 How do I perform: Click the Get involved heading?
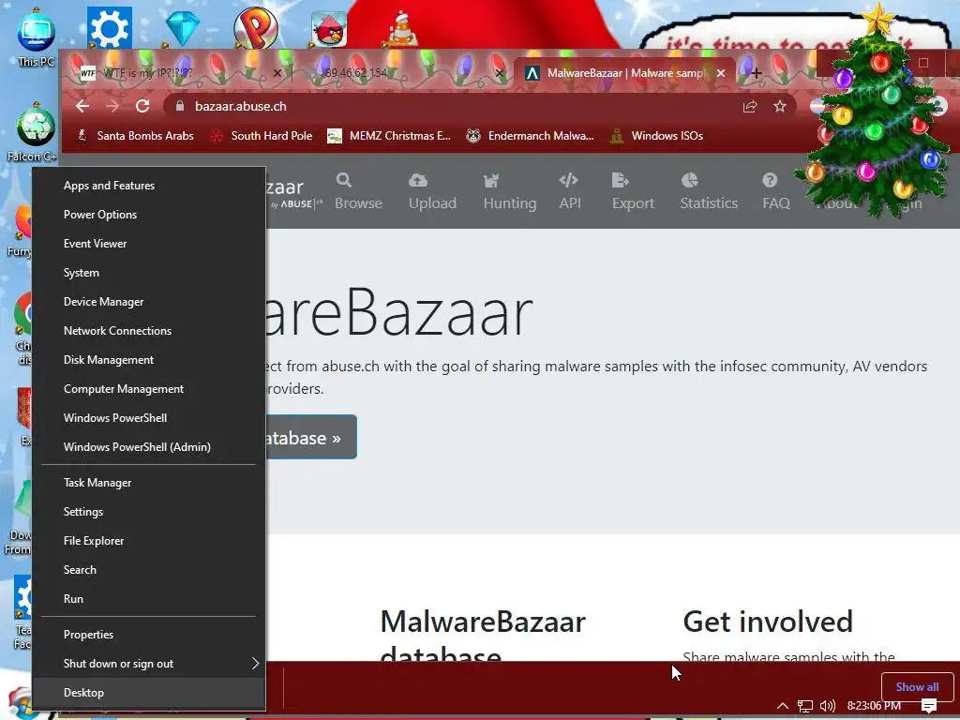pyautogui.click(x=768, y=622)
